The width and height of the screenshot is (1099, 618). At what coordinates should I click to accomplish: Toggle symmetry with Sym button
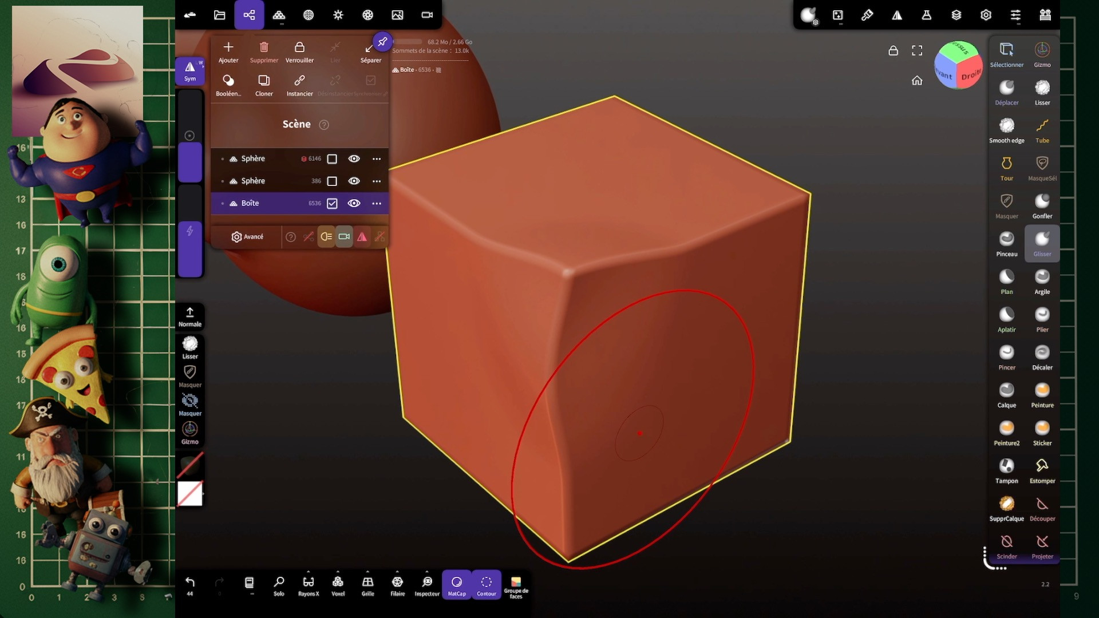(x=190, y=71)
